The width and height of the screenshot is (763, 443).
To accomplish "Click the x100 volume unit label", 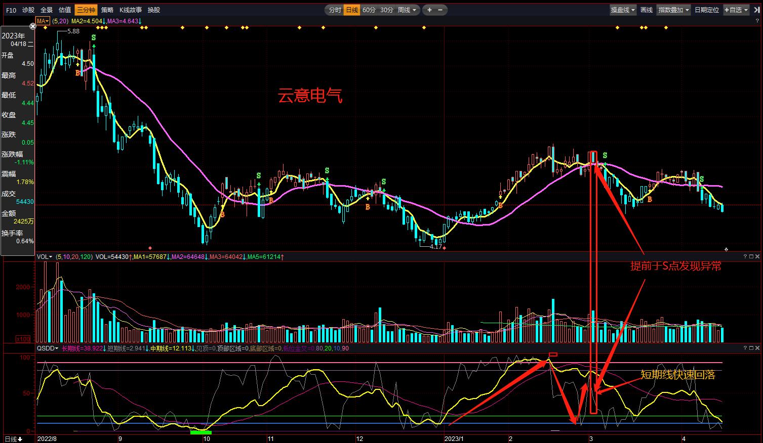I will (23, 339).
